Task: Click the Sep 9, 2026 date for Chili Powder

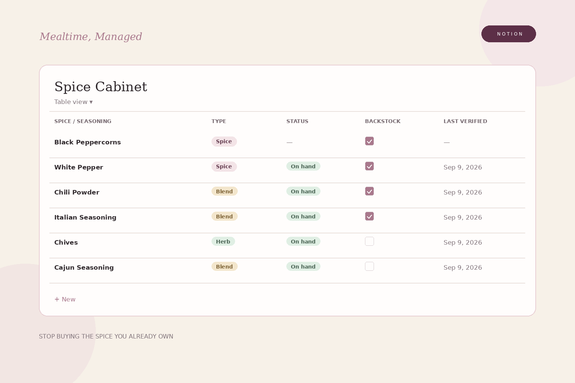Action: click(463, 192)
